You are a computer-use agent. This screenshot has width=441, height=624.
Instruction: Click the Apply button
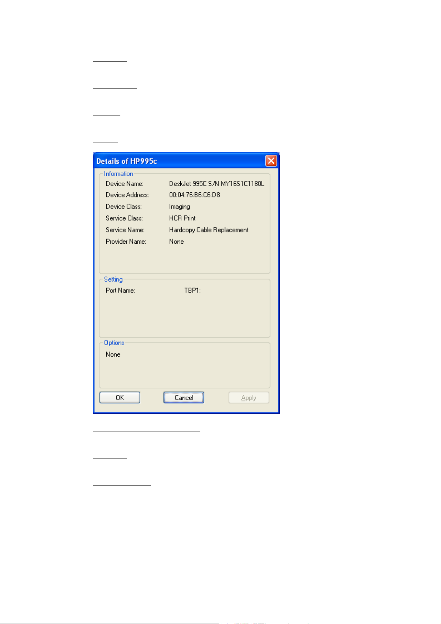[249, 398]
